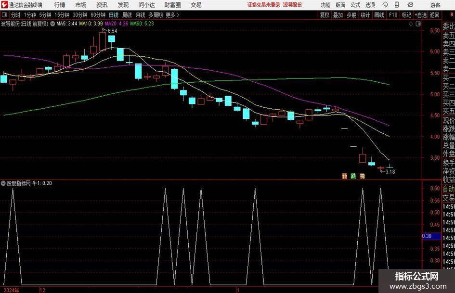Open the mail envelope icon

click(x=410, y=5)
